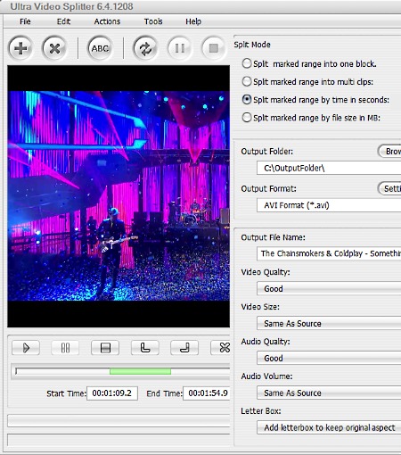Viewport: 401px width, 455px height.
Task: Start conversion with circular arrows icon
Action: coord(145,48)
